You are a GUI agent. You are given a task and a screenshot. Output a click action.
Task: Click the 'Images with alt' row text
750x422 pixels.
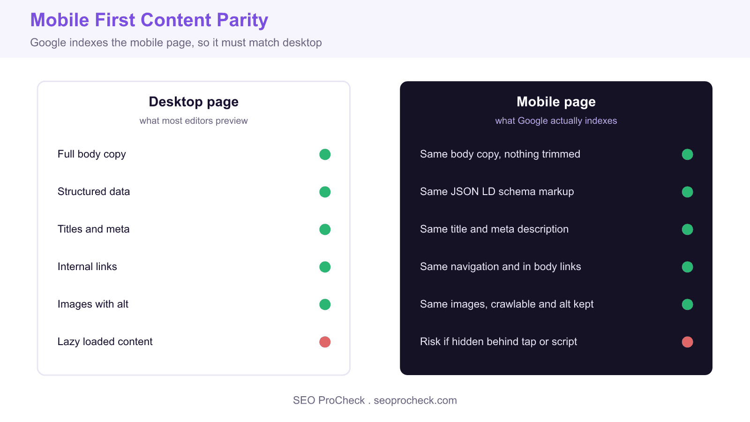click(x=93, y=304)
